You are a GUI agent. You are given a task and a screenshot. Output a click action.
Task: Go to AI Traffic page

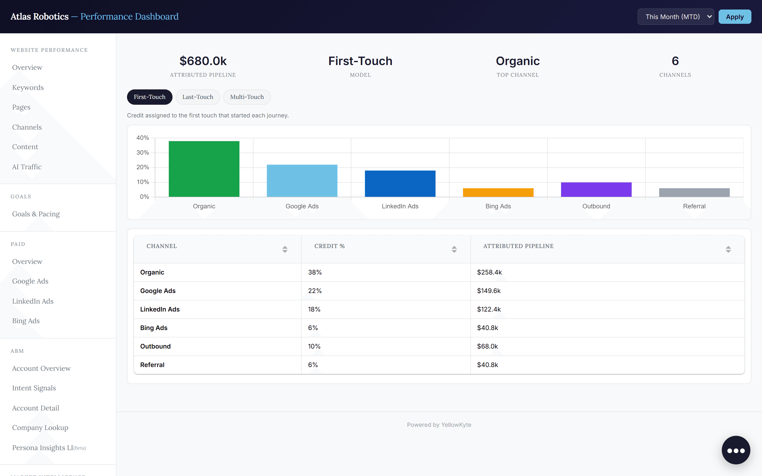point(27,167)
